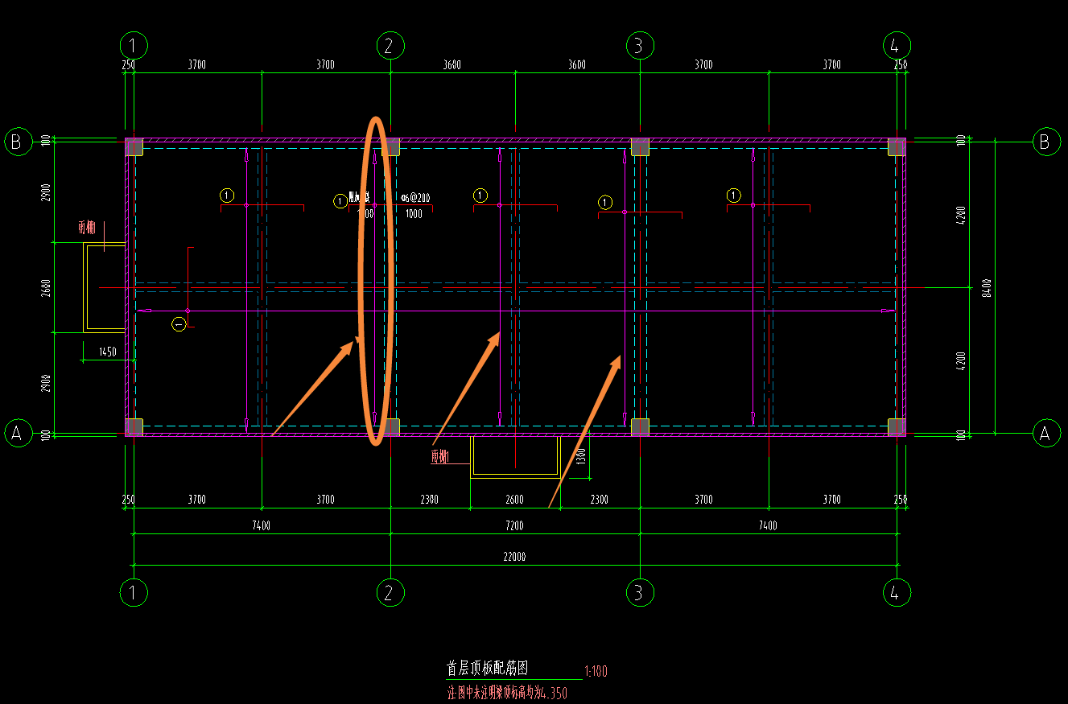Pick axis bubble 3 along the bottom
Viewport: 1068px width, 704px height.
point(640,593)
